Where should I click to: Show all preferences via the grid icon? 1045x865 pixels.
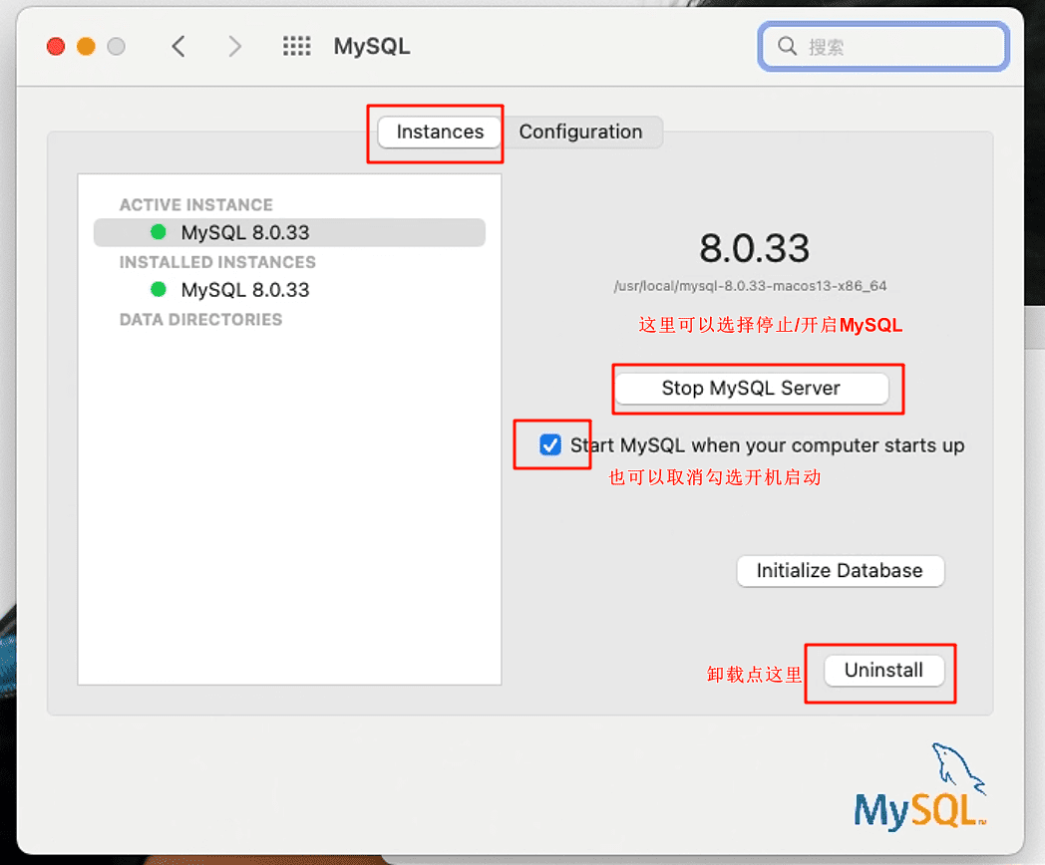coord(296,46)
